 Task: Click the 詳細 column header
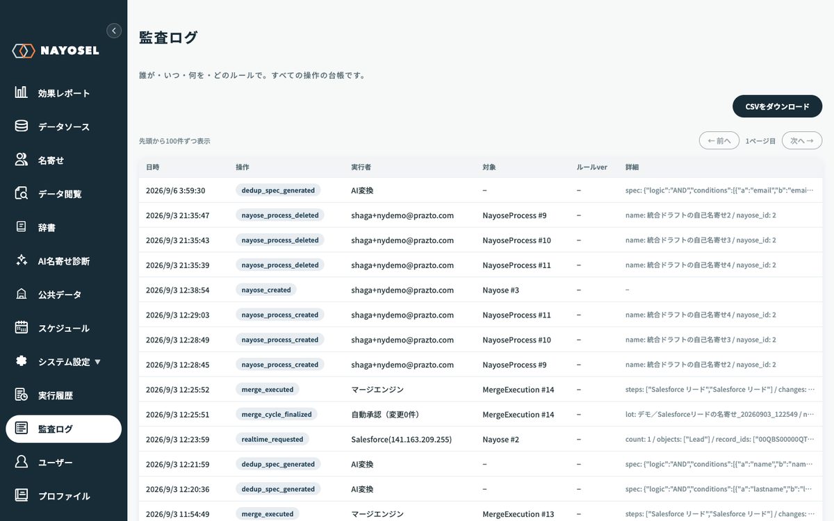[632, 167]
